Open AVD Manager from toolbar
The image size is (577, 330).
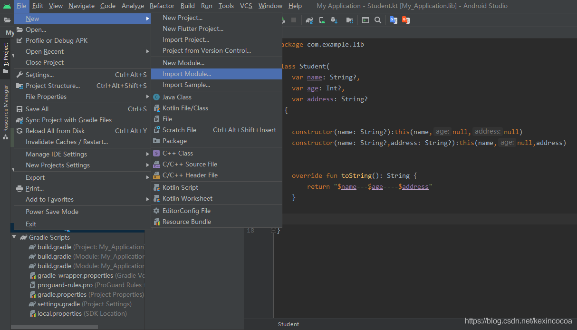click(322, 20)
